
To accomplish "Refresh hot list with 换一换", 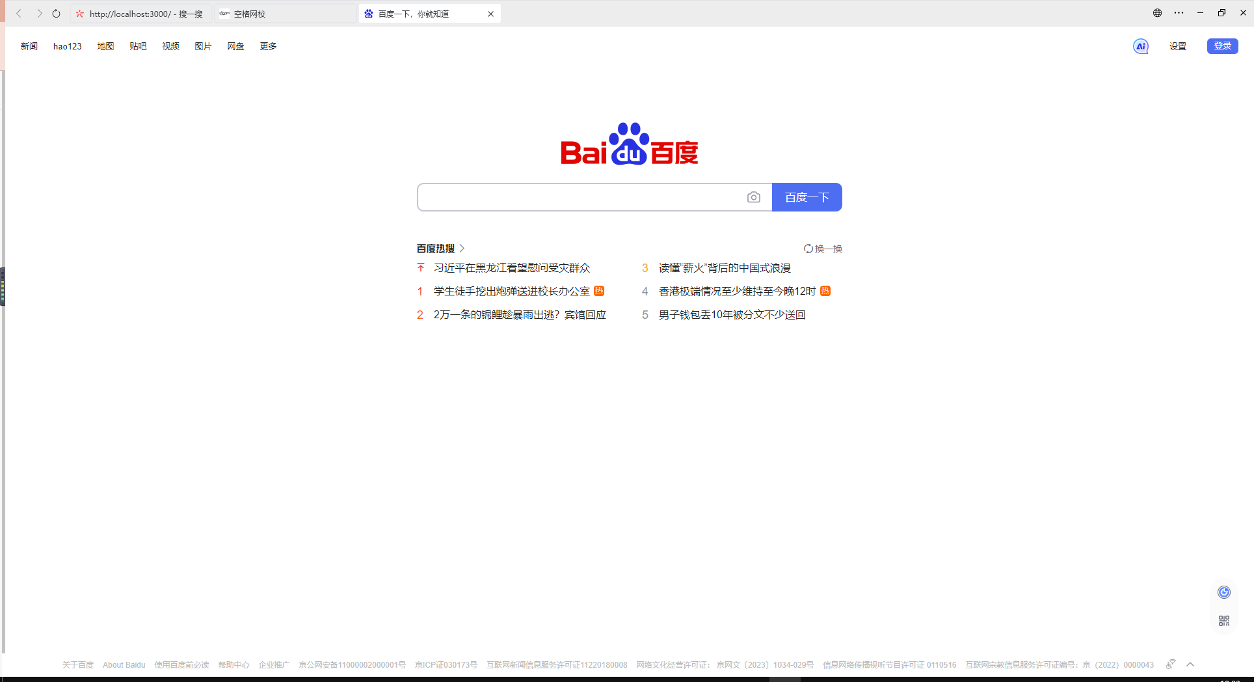I will point(823,249).
